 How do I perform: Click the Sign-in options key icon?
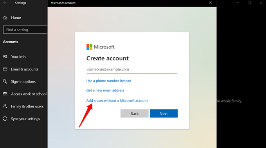(5, 81)
